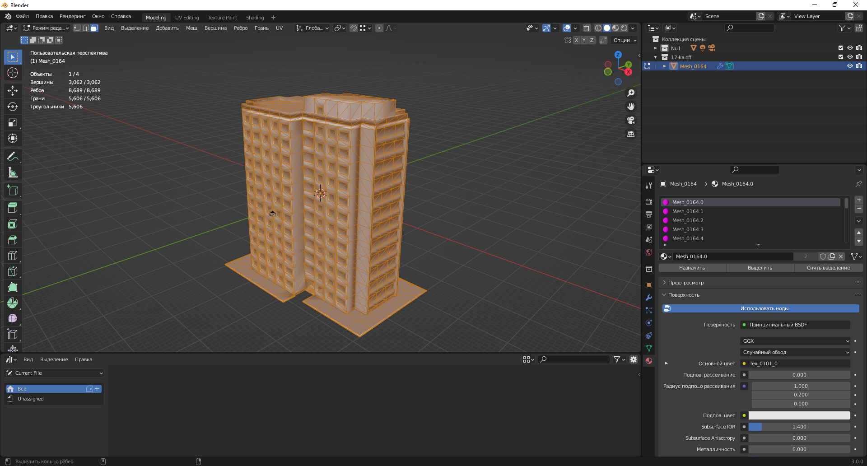Click the subsurface color white swatch
The height and width of the screenshot is (466, 867).
799,415
